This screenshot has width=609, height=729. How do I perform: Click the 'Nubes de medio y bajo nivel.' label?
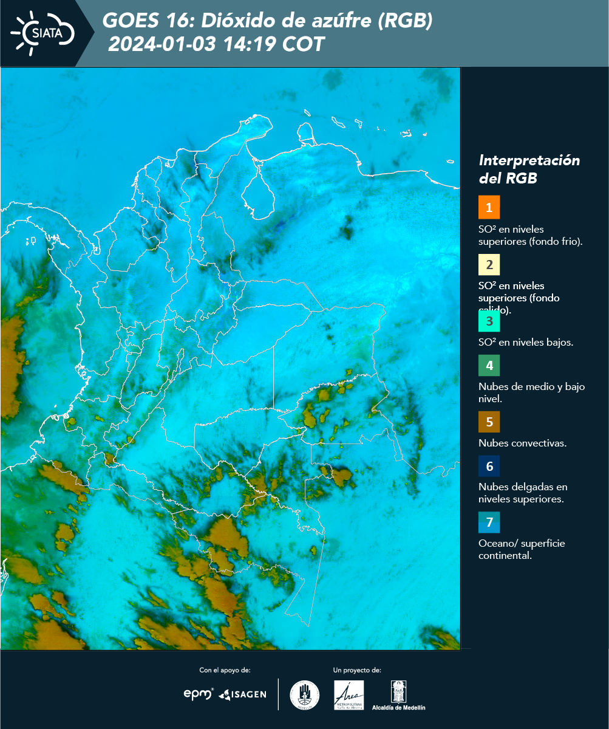point(532,392)
